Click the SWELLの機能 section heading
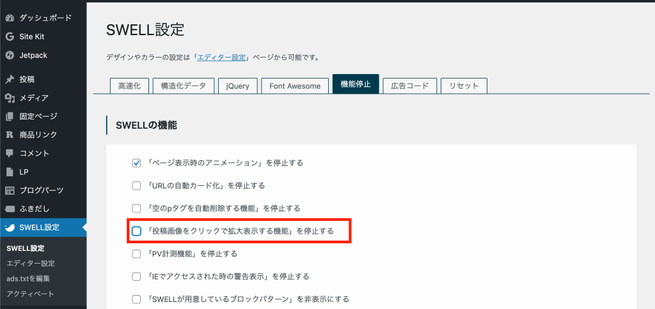This screenshot has width=655, height=309. (146, 125)
